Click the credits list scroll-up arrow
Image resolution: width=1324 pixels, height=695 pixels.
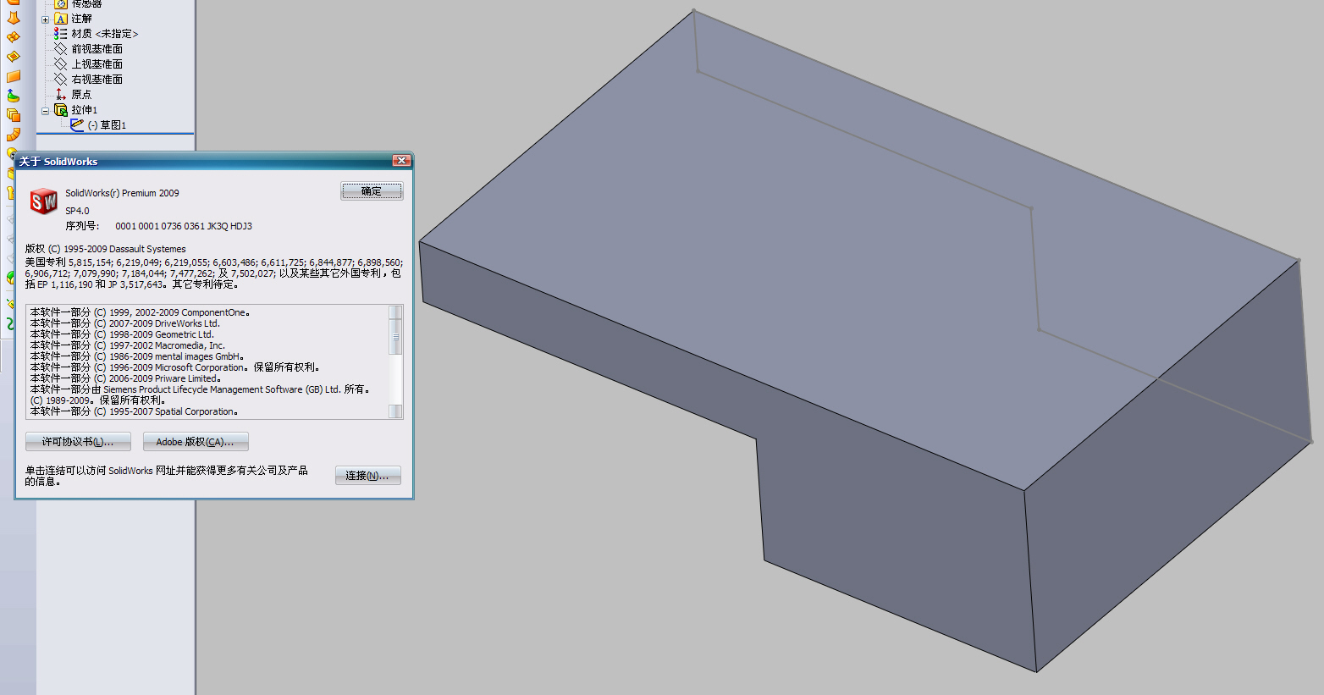tap(395, 312)
